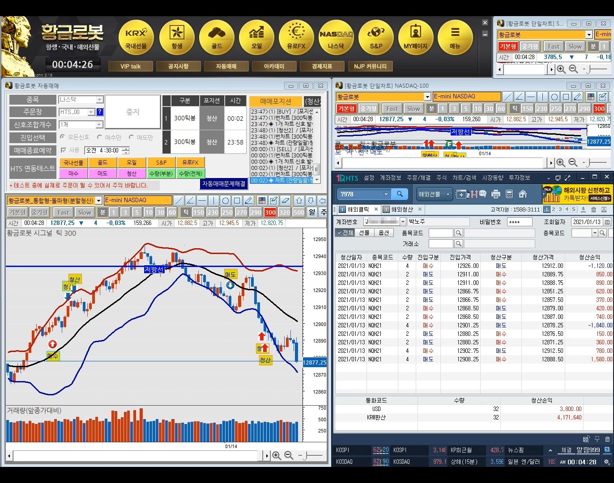Screen dimensions: 614x483
Task: Select trend line tool in main chart toolbar
Action: [179, 200]
